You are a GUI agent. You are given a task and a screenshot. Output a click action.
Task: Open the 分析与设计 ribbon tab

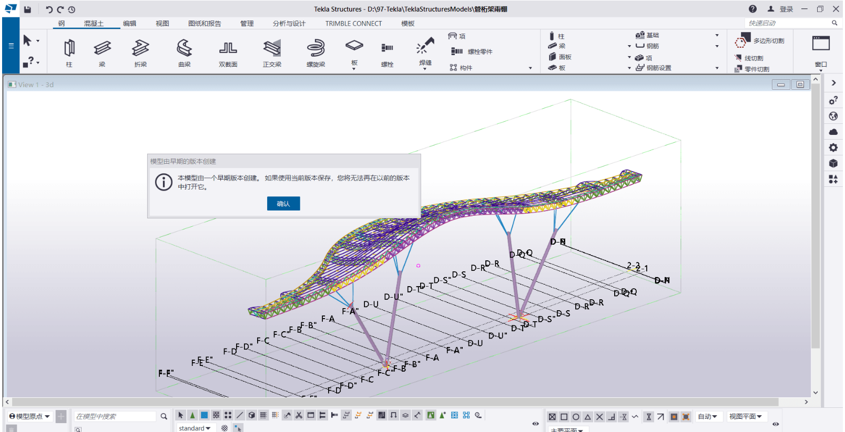tap(289, 24)
